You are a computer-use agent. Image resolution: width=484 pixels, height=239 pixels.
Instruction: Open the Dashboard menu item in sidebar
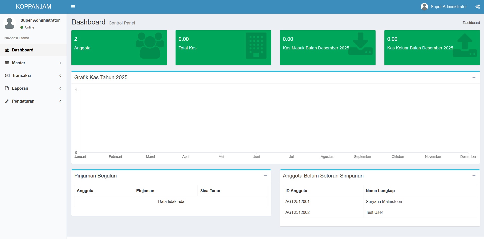point(23,50)
